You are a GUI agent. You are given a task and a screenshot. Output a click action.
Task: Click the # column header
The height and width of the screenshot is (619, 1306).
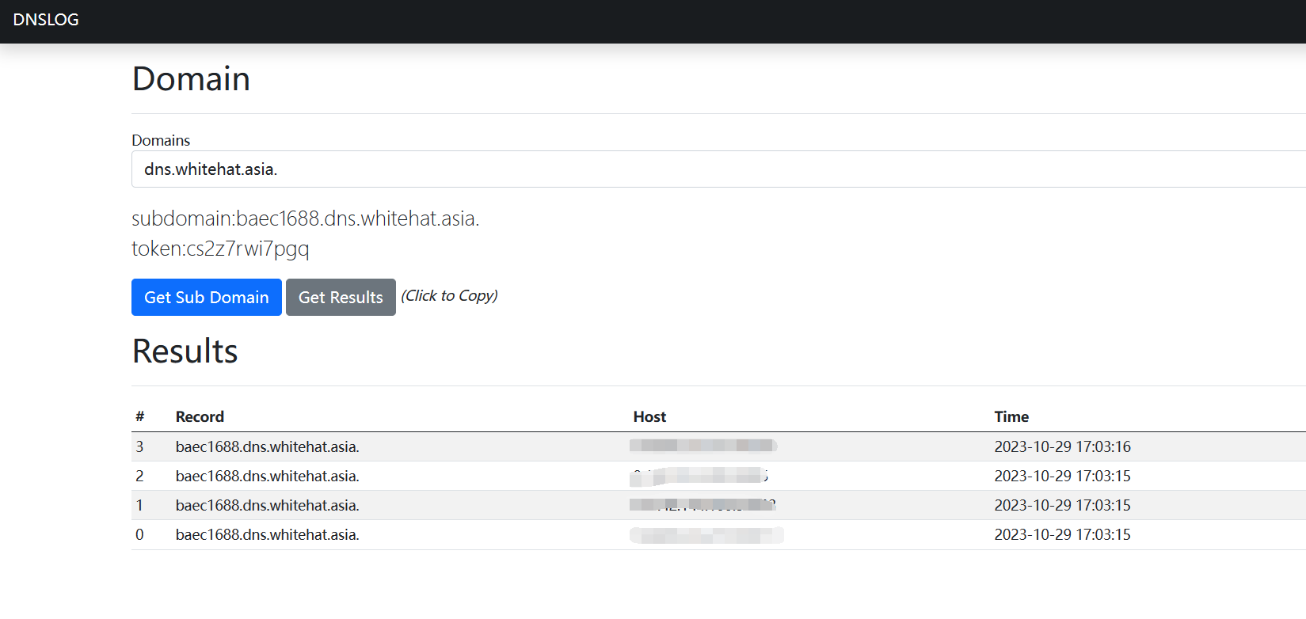[x=140, y=417]
